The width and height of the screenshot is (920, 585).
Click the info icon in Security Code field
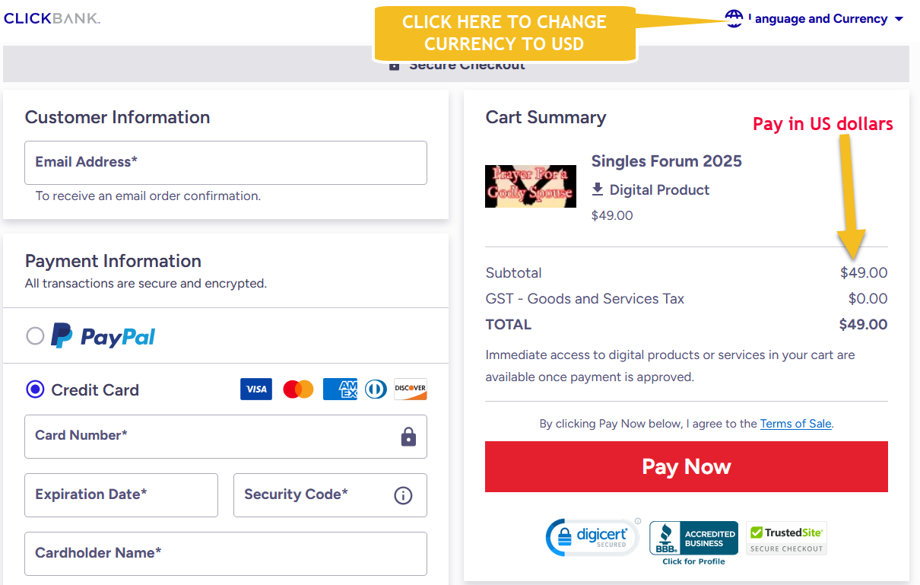click(403, 495)
